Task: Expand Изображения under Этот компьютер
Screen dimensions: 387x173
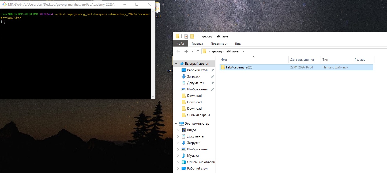Action: [x=178, y=149]
